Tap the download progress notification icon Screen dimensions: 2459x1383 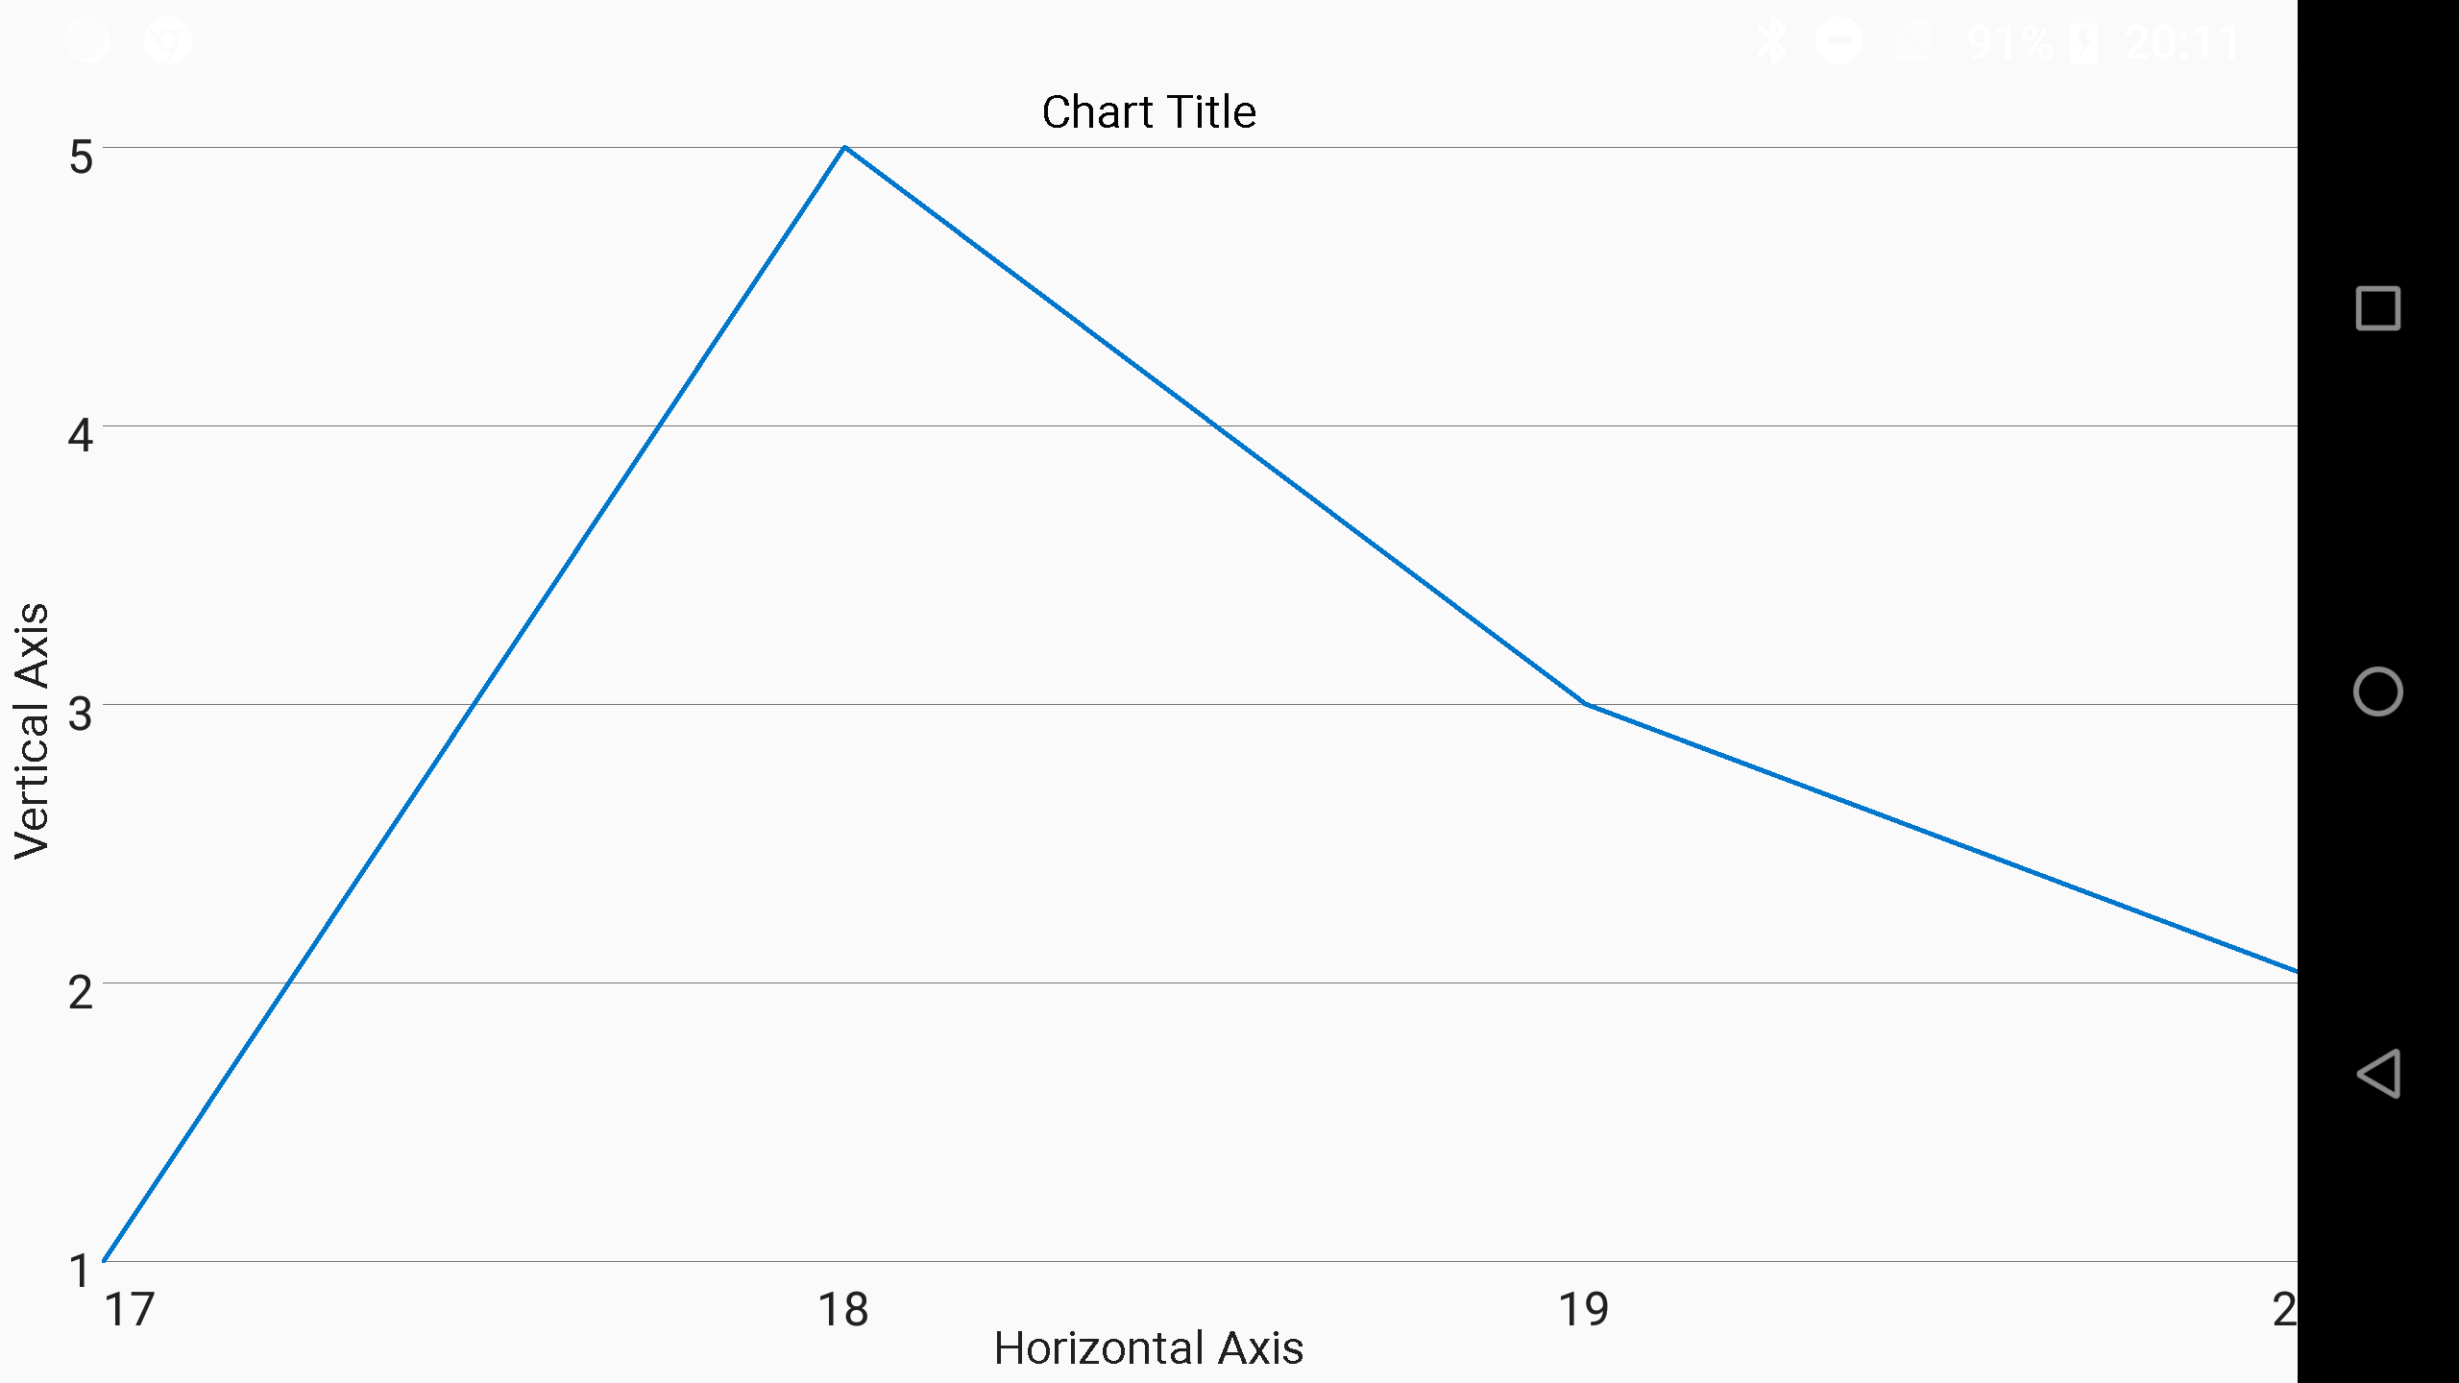click(x=86, y=40)
